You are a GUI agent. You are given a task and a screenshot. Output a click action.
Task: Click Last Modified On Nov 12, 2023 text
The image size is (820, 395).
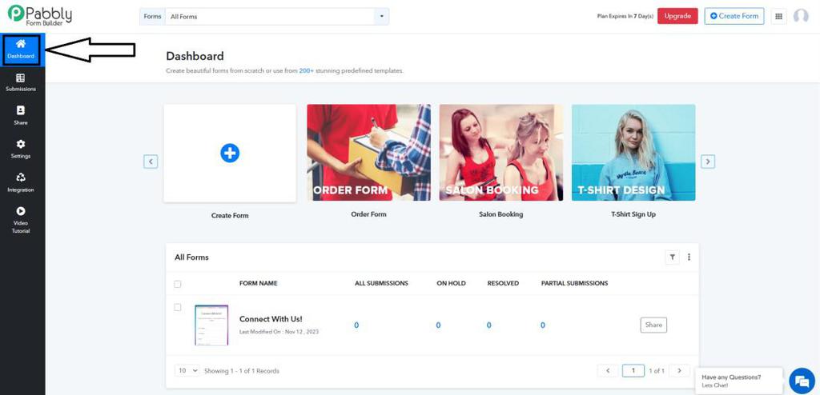coord(279,332)
